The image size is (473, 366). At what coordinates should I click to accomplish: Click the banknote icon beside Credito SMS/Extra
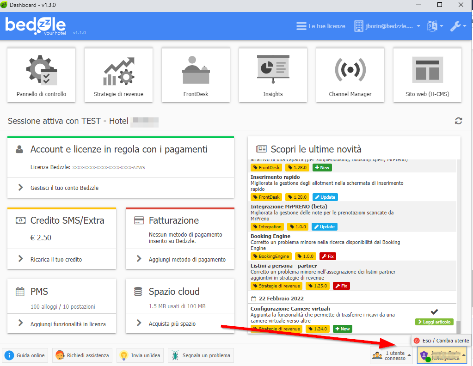pos(20,220)
